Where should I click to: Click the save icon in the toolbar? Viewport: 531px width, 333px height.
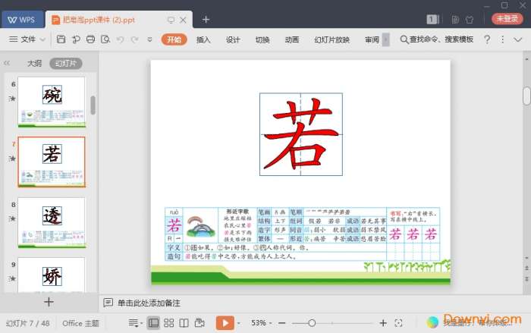pos(61,39)
